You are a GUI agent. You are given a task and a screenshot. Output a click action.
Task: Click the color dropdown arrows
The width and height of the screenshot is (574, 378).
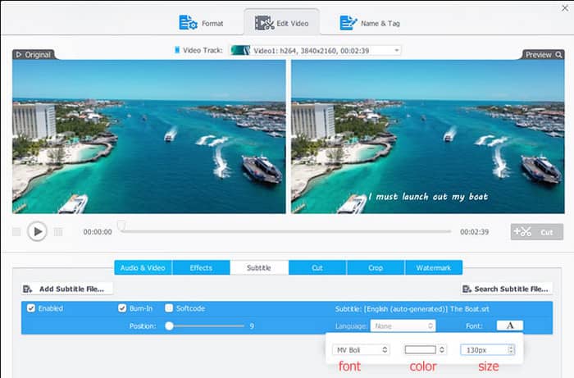coord(442,350)
